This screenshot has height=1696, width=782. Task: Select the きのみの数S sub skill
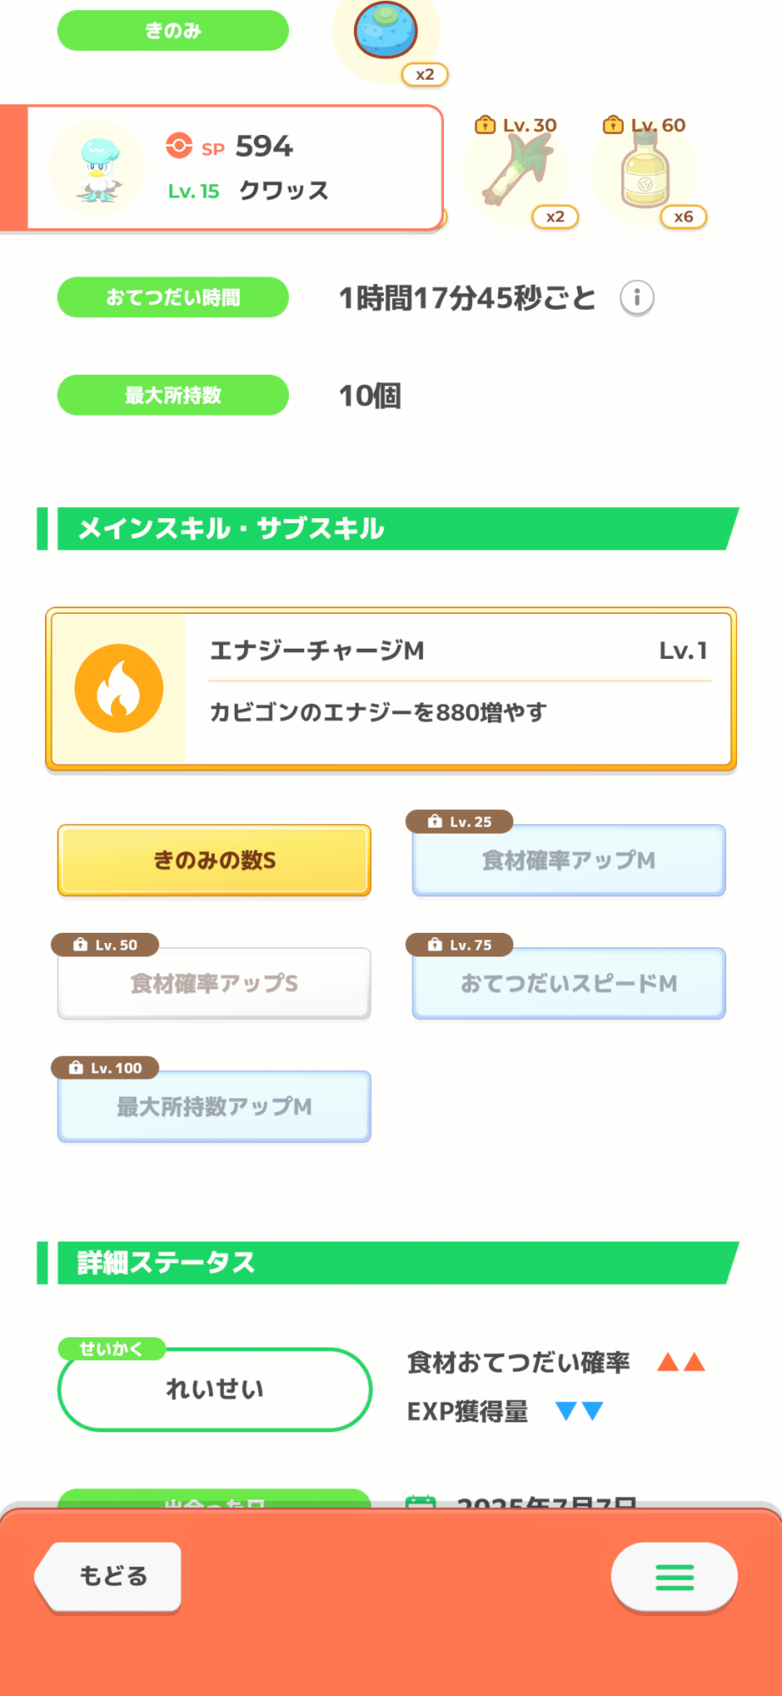pos(214,860)
